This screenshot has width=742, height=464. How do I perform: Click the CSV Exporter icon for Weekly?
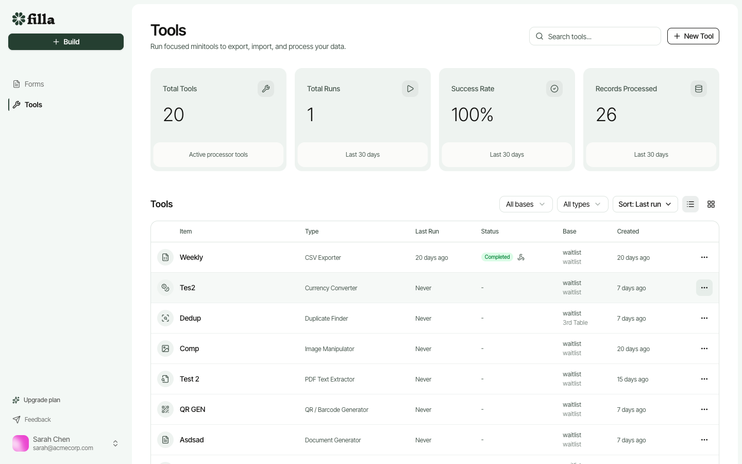pyautogui.click(x=165, y=257)
